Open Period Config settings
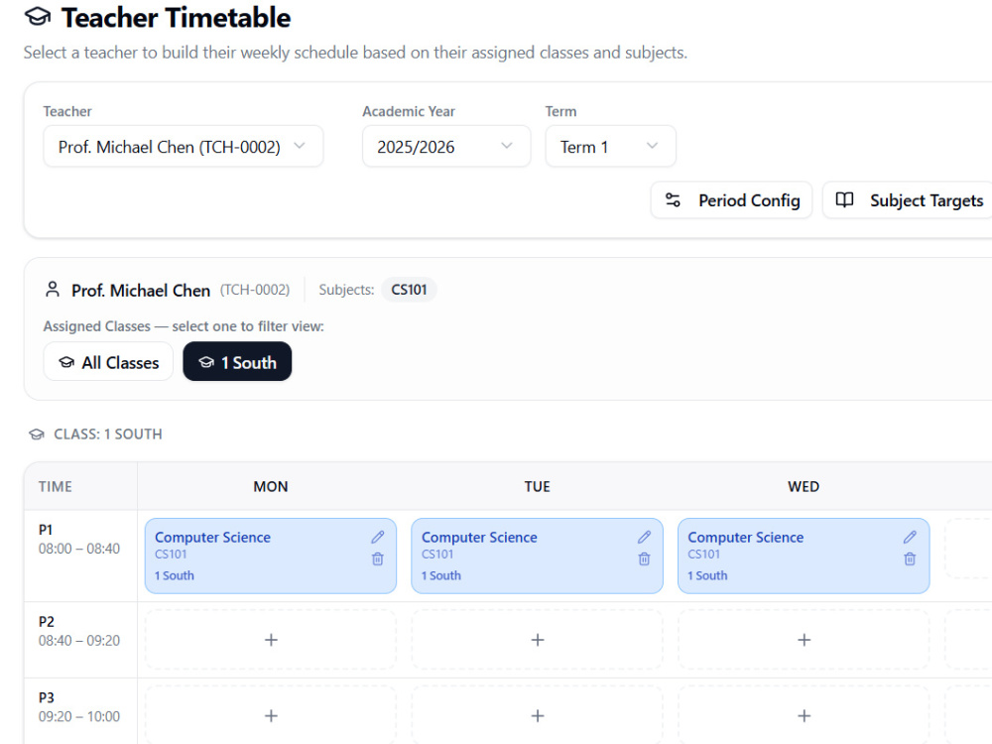 pyautogui.click(x=731, y=200)
